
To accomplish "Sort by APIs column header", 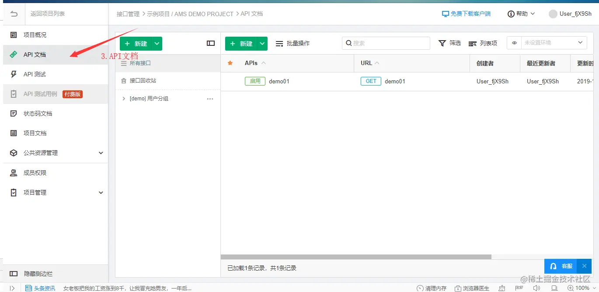I will (255, 63).
